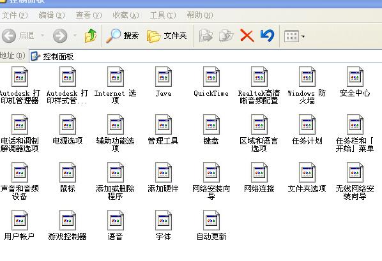
Task: Open the 游戏控制器 icon
Action: (x=68, y=220)
